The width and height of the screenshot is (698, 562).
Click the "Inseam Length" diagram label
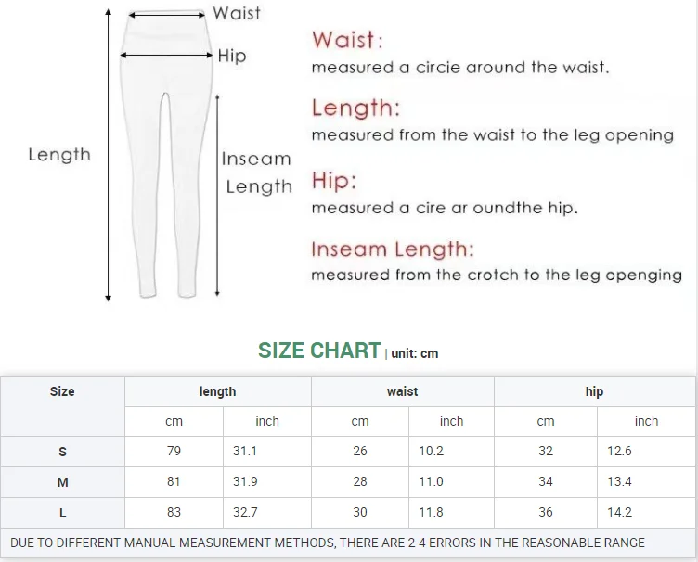257,172
